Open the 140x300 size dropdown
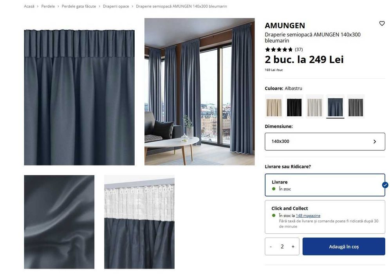Viewport: 390px width, 274px height. [325, 141]
